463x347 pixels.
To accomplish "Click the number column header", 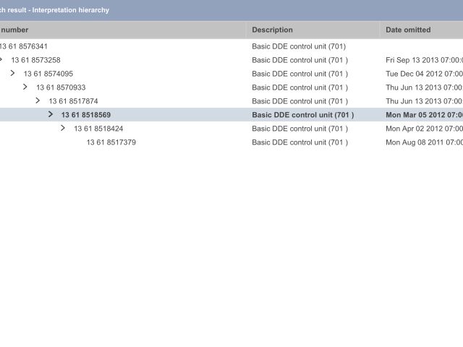I will pyautogui.click(x=14, y=30).
